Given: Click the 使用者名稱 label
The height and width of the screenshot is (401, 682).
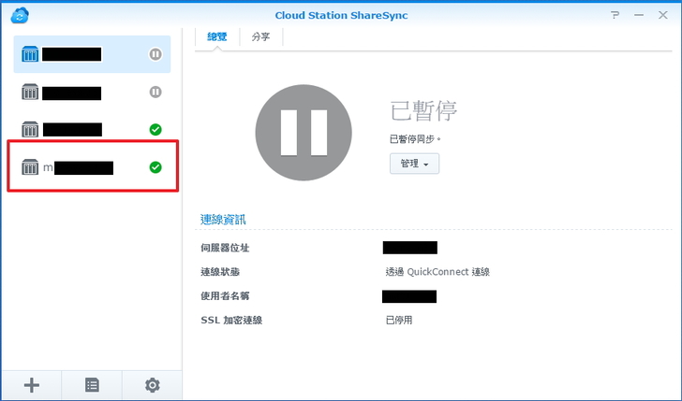Looking at the screenshot, I should click(x=225, y=296).
